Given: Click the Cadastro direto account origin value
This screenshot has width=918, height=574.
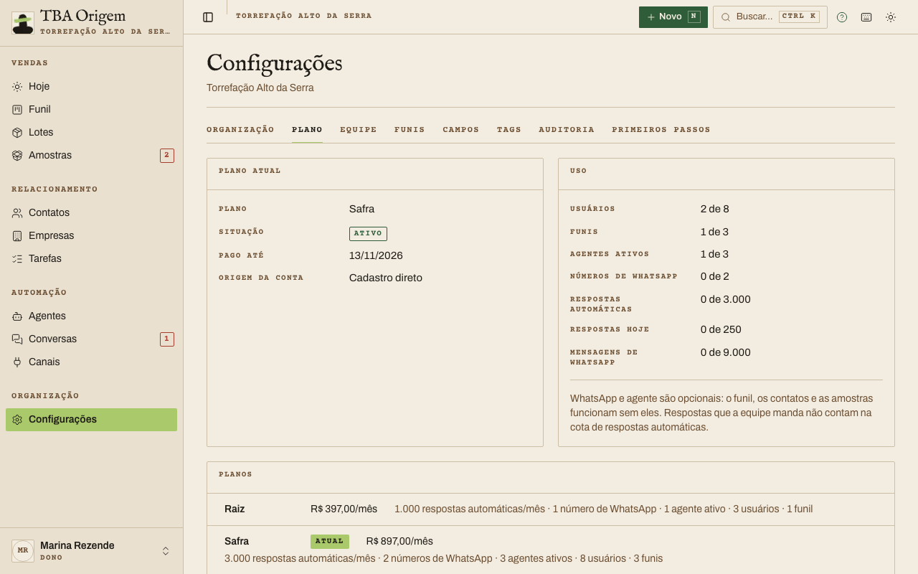Looking at the screenshot, I should [386, 278].
